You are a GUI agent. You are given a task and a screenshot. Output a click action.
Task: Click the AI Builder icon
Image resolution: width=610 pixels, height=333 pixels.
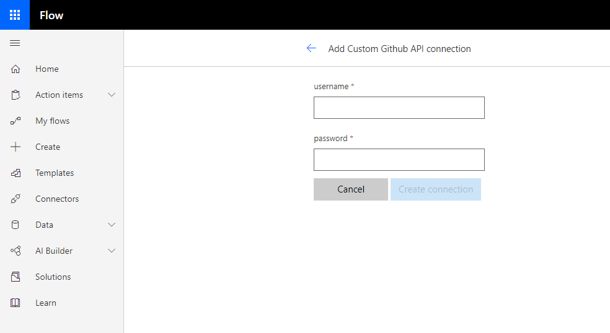point(15,251)
